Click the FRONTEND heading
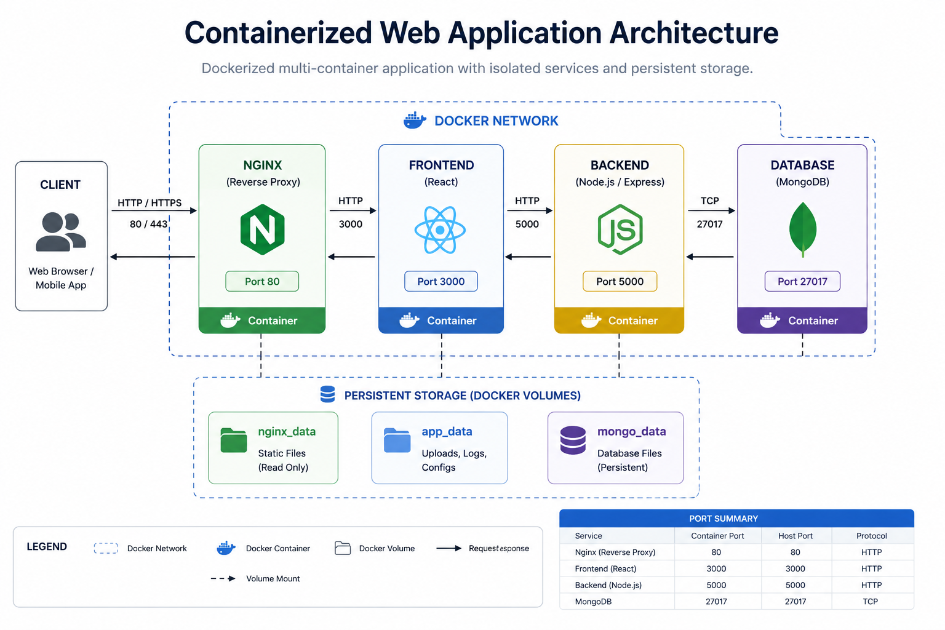The width and height of the screenshot is (945, 630). (441, 165)
